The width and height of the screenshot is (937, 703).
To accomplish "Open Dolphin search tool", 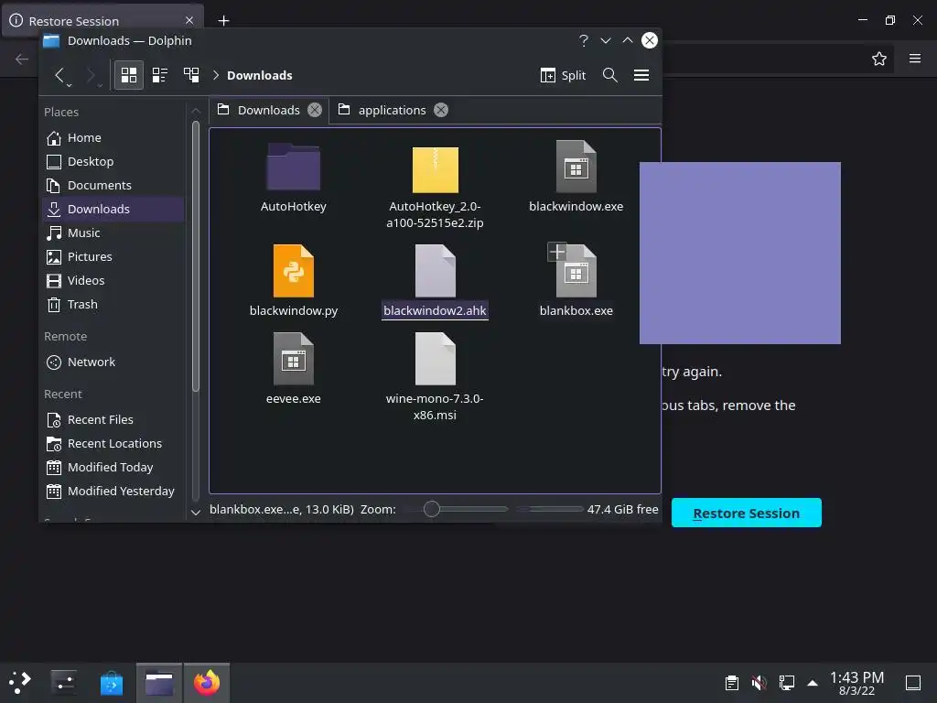I will [609, 75].
